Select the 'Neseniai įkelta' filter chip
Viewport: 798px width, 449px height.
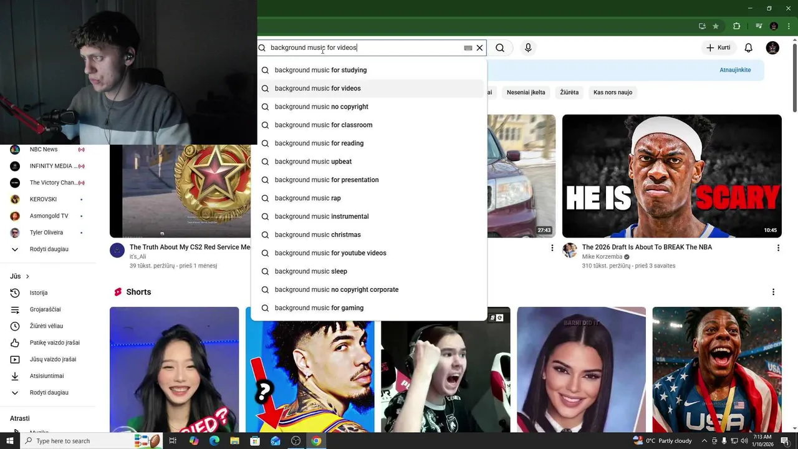[526, 92]
